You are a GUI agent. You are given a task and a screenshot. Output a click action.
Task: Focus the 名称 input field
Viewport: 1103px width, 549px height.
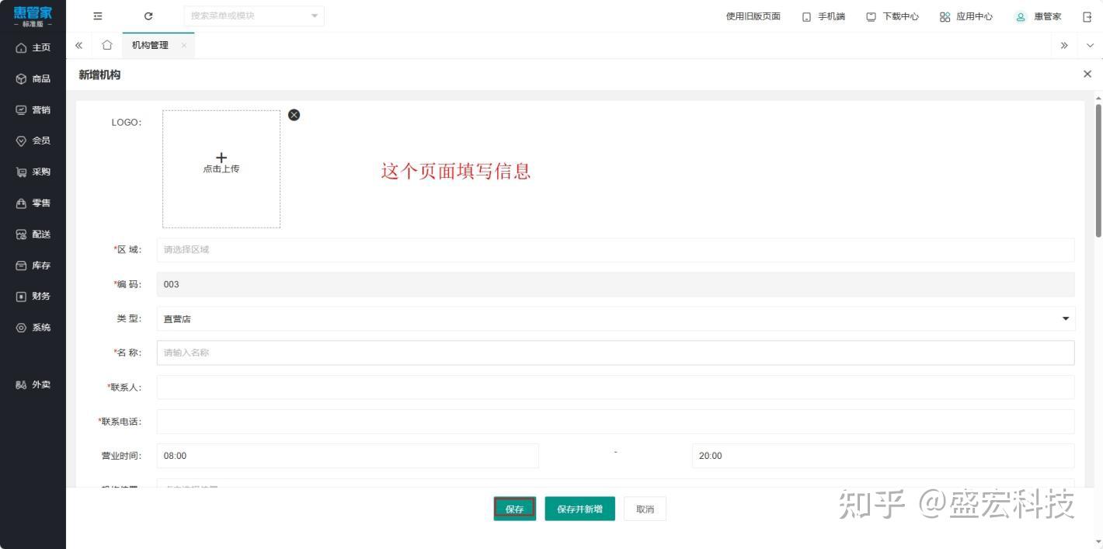pyautogui.click(x=615, y=353)
